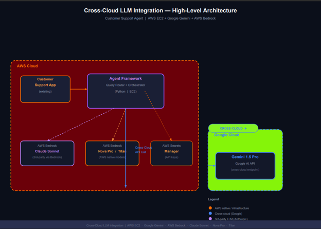Click "Claude Sonnet" in the footer bar
This screenshot has height=229, width=321.
pyautogui.click(x=199, y=225)
